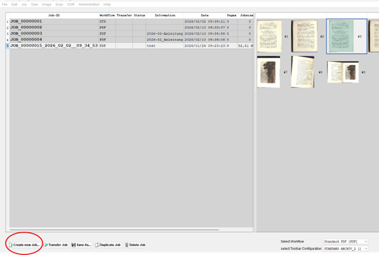Open the Select Workflow dropdown

point(345,241)
